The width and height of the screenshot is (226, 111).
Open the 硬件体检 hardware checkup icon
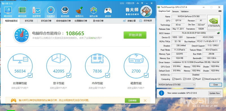[8, 10]
